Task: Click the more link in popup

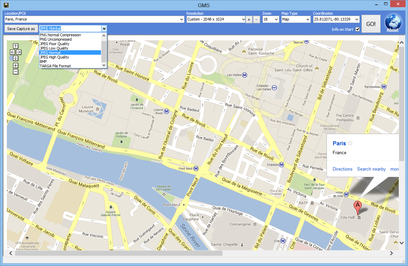Action: tap(394, 169)
